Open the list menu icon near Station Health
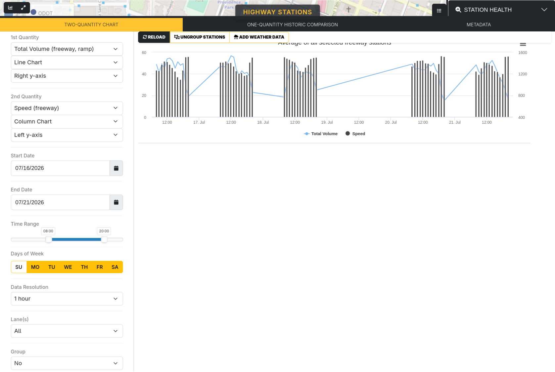This screenshot has width=555, height=372. (x=439, y=11)
